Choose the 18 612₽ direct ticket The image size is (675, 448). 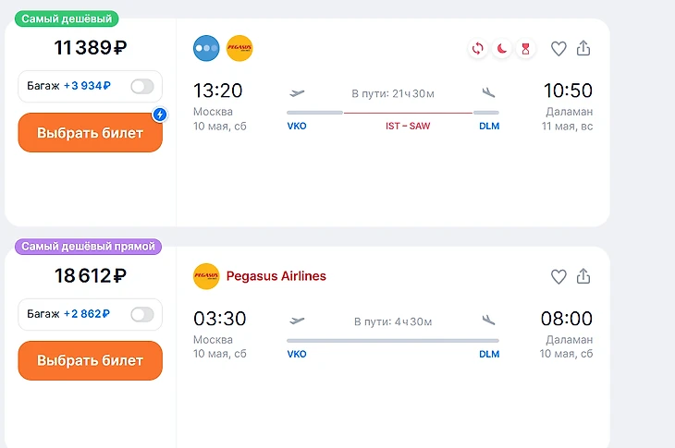click(x=90, y=360)
